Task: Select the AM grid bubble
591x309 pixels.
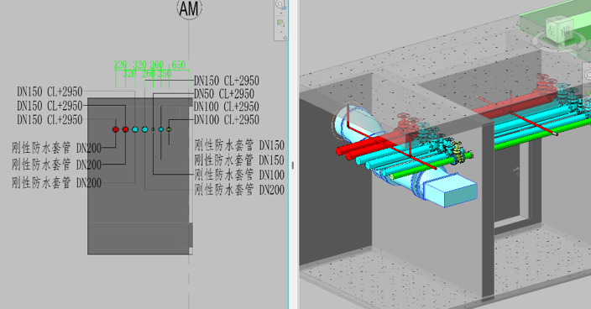Action: 190,8
